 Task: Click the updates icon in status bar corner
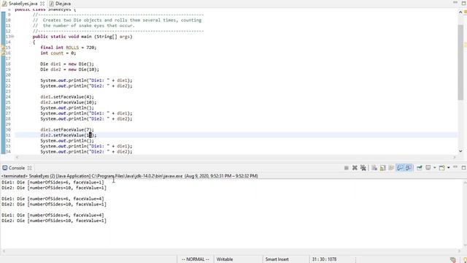point(452,260)
